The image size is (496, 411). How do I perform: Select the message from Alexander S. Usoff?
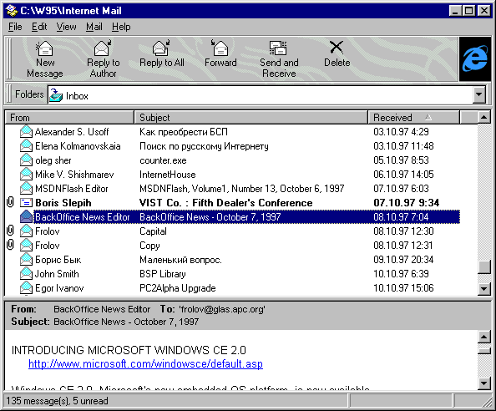[232, 132]
